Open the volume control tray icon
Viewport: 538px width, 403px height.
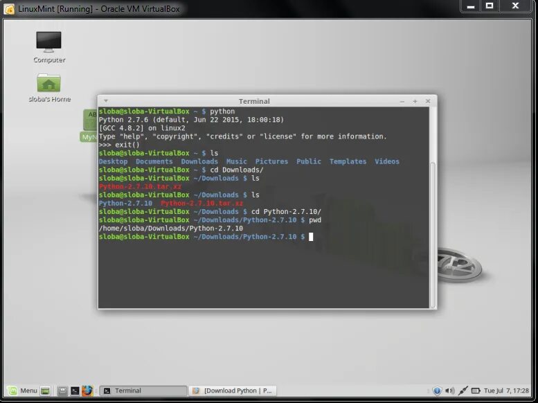449,391
